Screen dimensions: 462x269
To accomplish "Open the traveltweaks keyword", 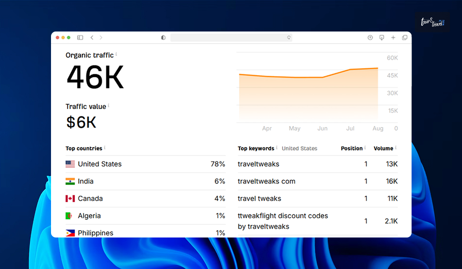I will tap(258, 164).
